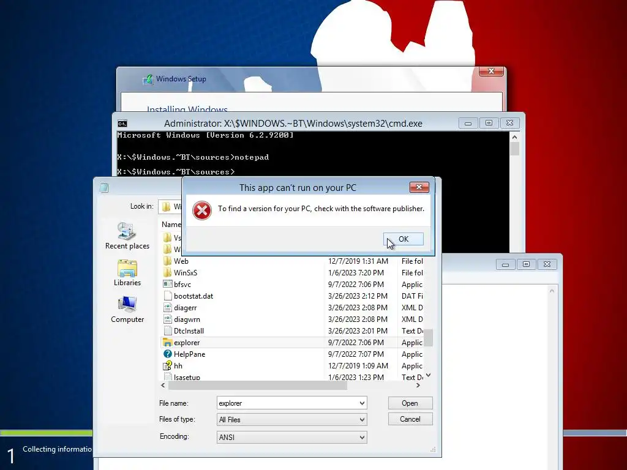The height and width of the screenshot is (470, 627).
Task: Click 'Installing Windows' text in Setup window
Action: 187,109
